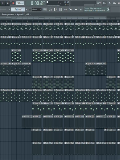Viewport: 120px width, 160px height.
Task: Stop playback with the stop button
Action: (8, 3)
